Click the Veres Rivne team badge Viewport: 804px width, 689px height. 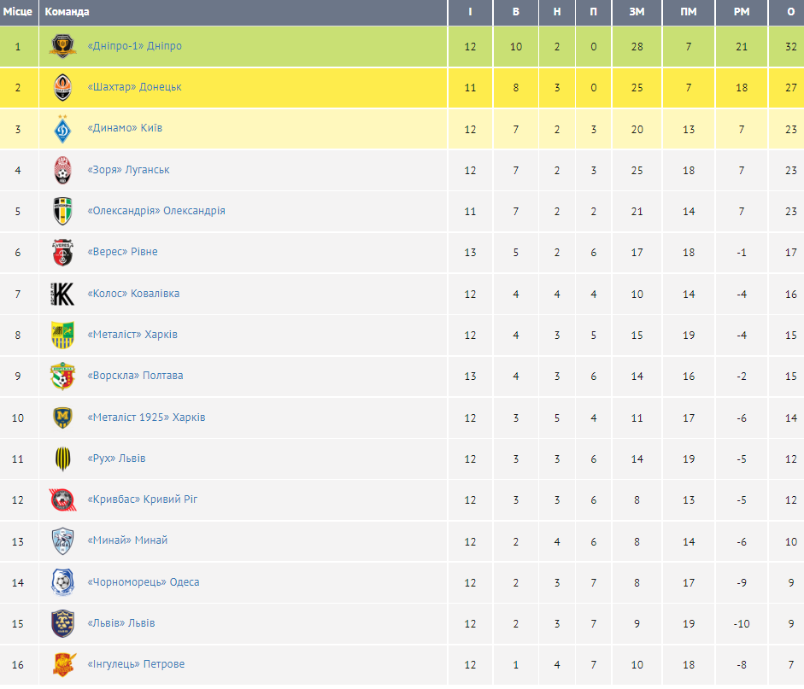(x=63, y=252)
